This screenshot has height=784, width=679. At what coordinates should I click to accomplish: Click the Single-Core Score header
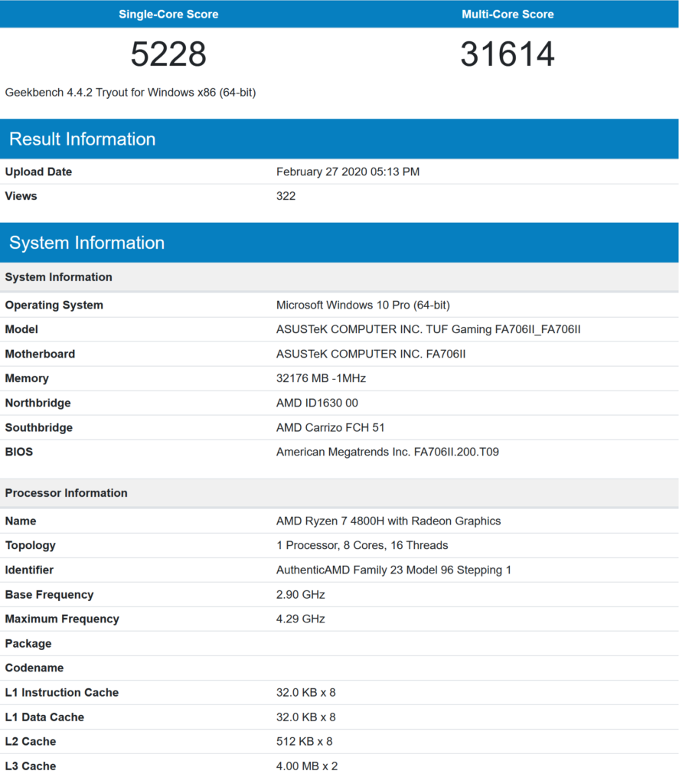pyautogui.click(x=168, y=14)
